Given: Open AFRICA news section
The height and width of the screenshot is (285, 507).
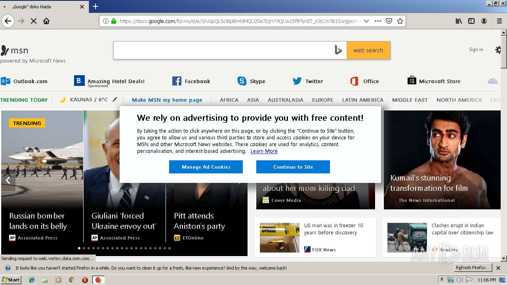Looking at the screenshot, I should click(x=229, y=100).
